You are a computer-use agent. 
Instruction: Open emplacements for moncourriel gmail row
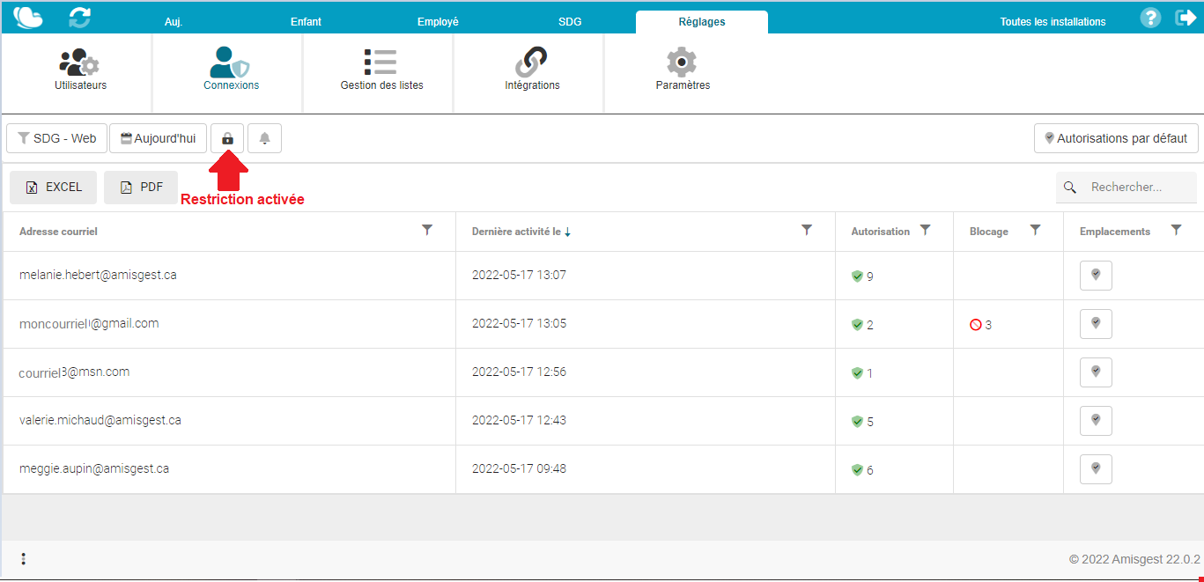1096,324
